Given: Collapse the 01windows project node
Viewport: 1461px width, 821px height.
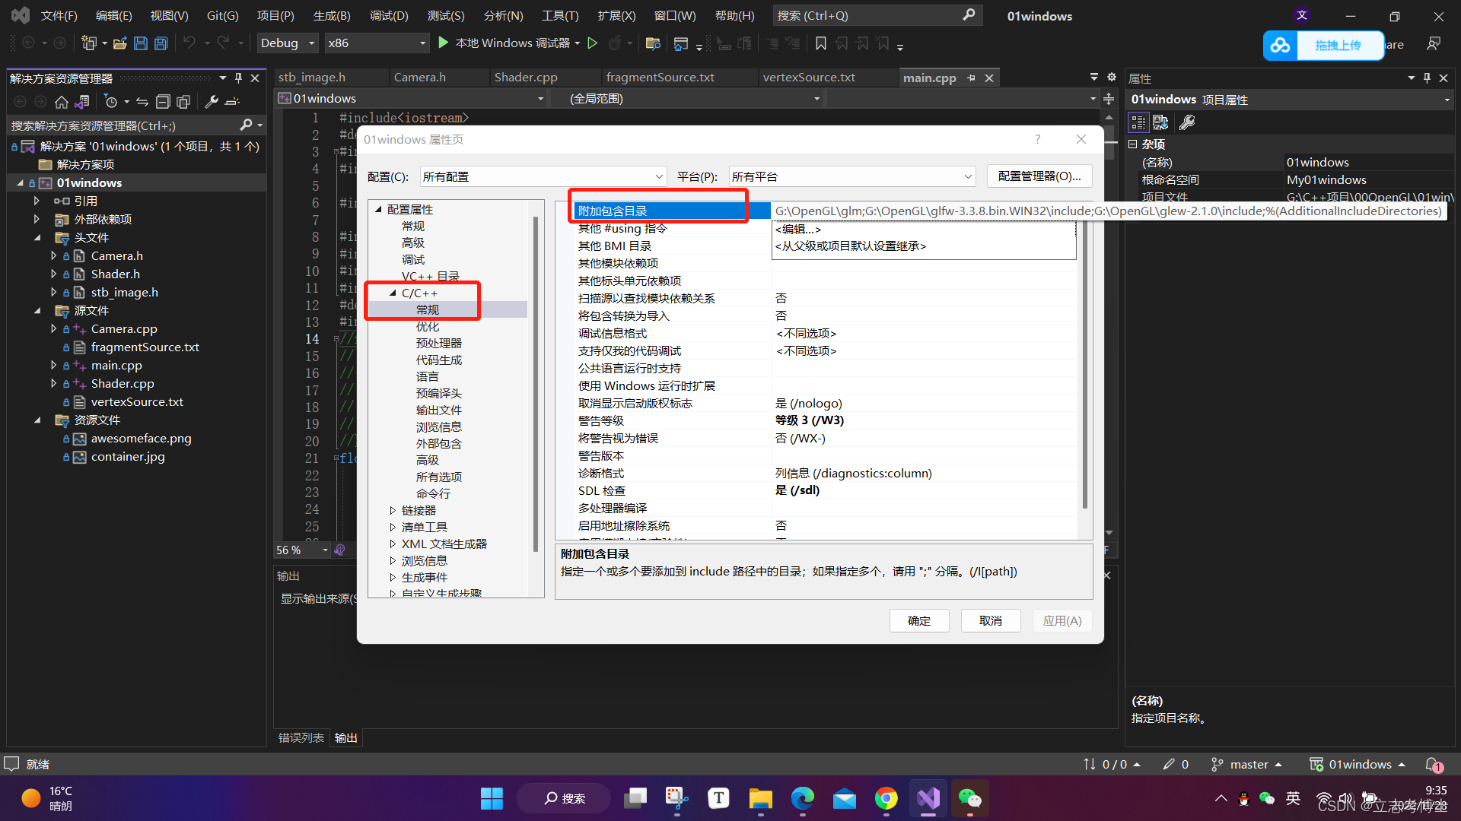Looking at the screenshot, I should pos(20,182).
